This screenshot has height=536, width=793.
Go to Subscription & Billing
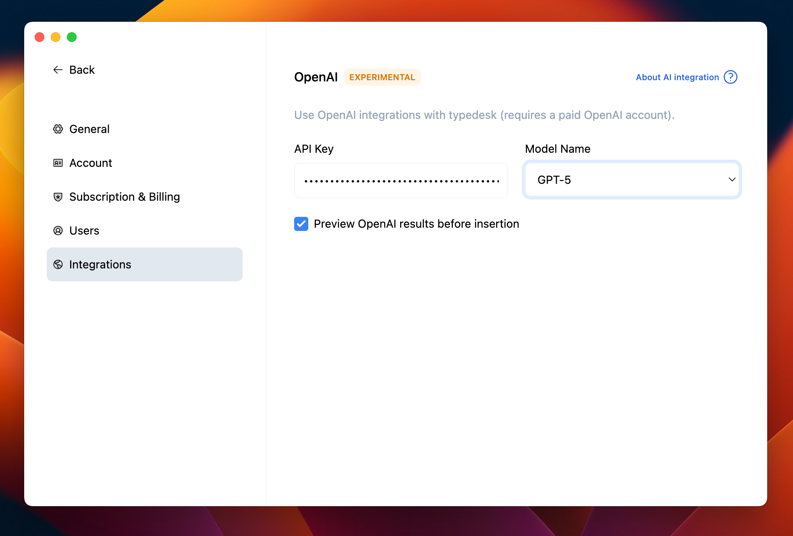point(125,197)
